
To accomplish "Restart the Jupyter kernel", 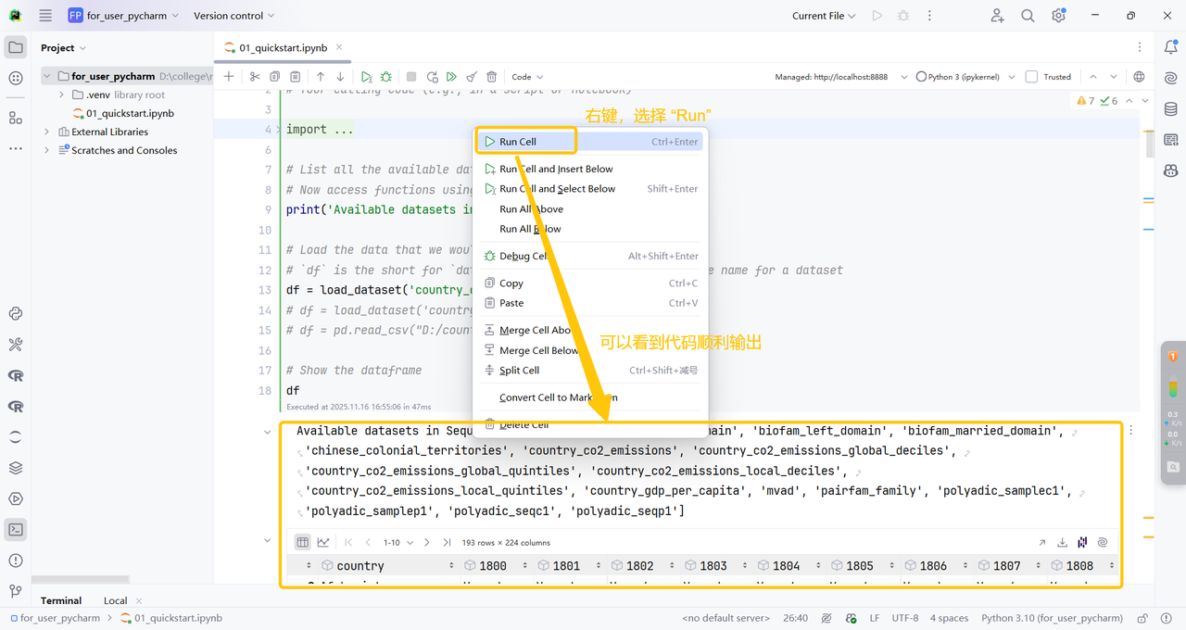I will 432,77.
